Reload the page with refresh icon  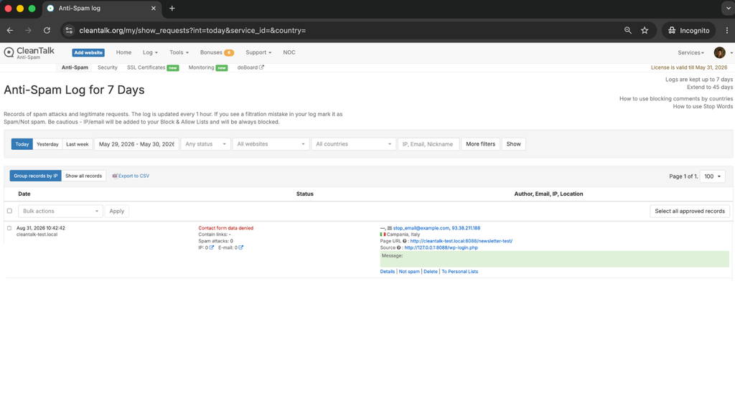(47, 30)
